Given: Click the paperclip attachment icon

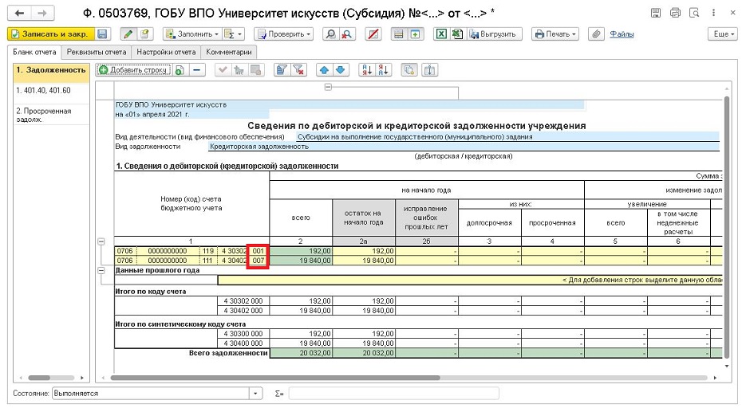Looking at the screenshot, I should pos(595,34).
